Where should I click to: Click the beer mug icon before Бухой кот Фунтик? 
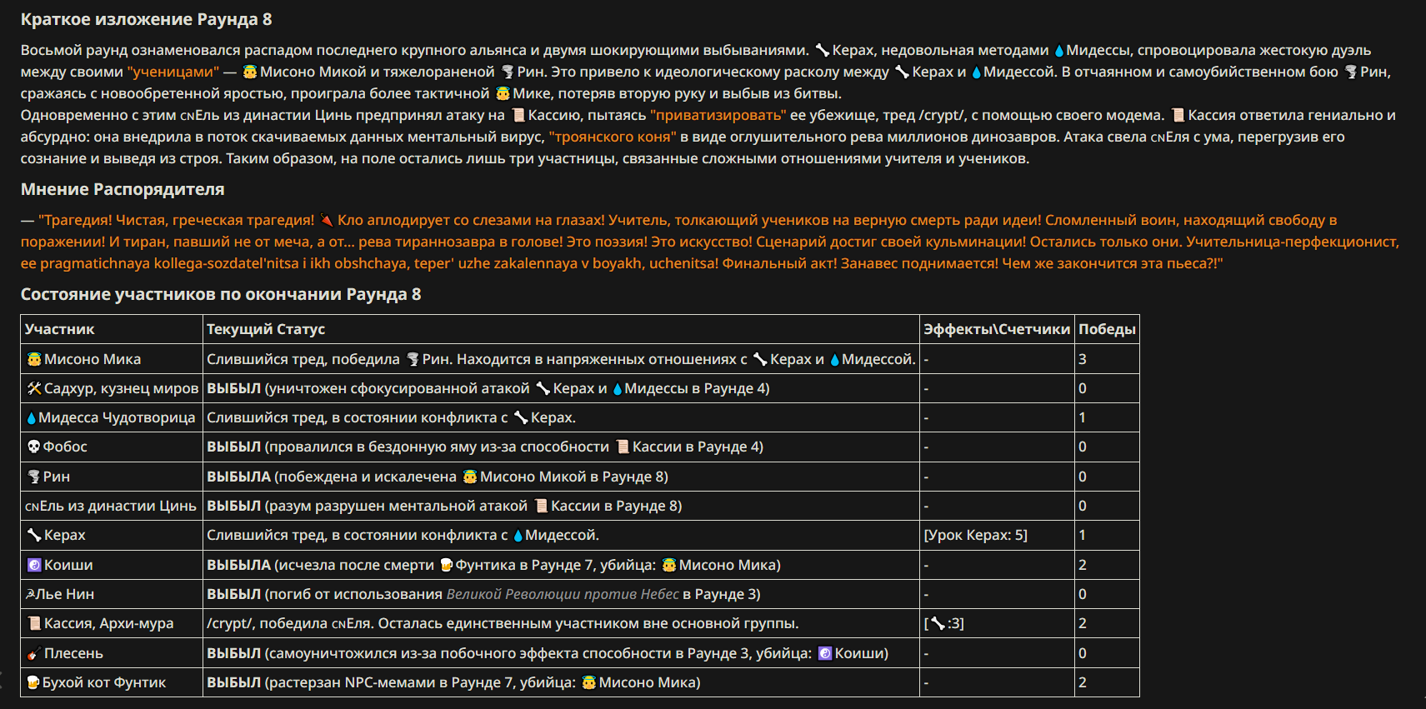click(x=33, y=682)
